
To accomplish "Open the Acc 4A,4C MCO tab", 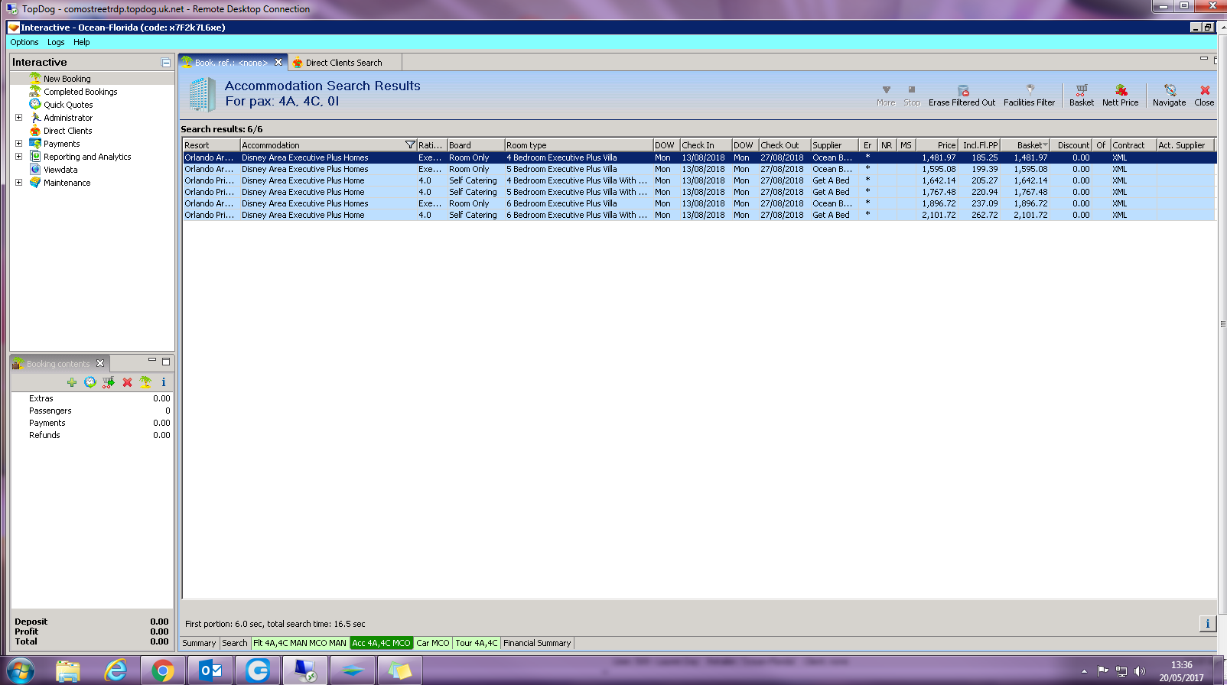I will pyautogui.click(x=381, y=643).
